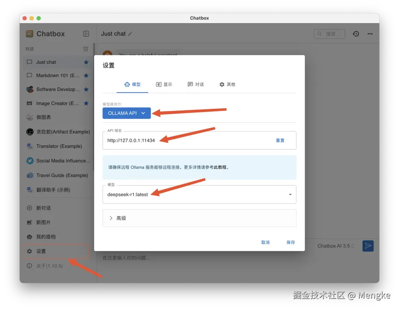399x309 pixels.
Task: Click the Chatbox logo icon
Action: tap(30, 34)
